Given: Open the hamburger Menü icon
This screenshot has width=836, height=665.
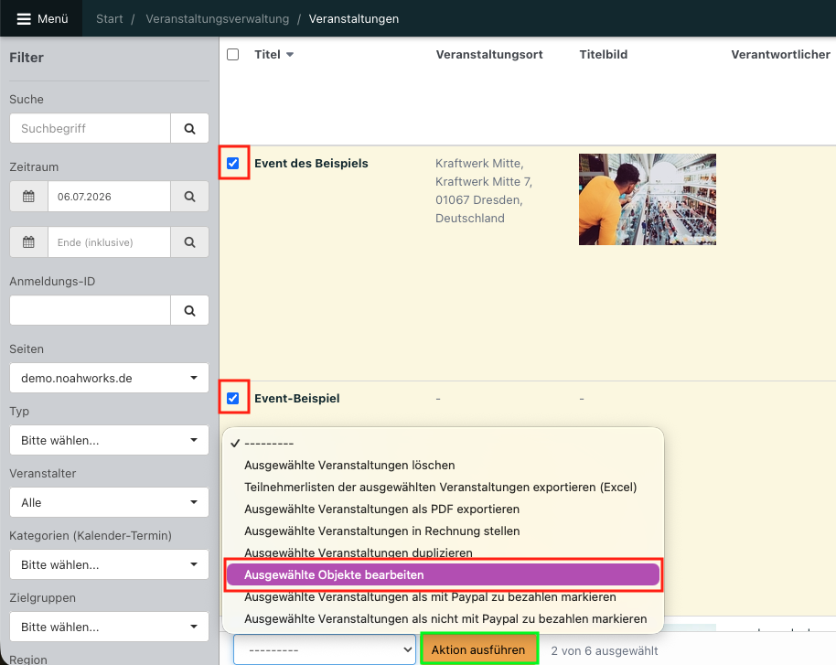Looking at the screenshot, I should click(24, 18).
